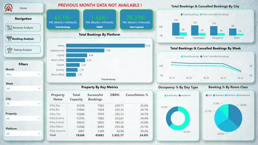Image resolution: width=258 pixels, height=145 pixels.
Task: Select the Atliq Seasons table row
Action: [99, 131]
